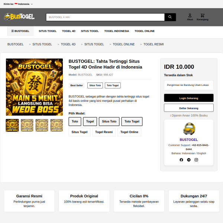Click Dijamin Aman 100% Bosku text
Screen dimensions: 223x223
pos(189,116)
